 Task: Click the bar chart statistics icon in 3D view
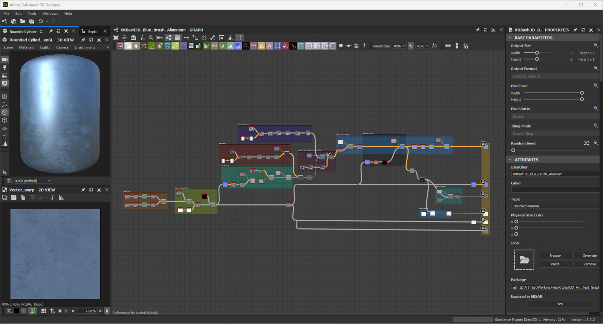(5, 144)
